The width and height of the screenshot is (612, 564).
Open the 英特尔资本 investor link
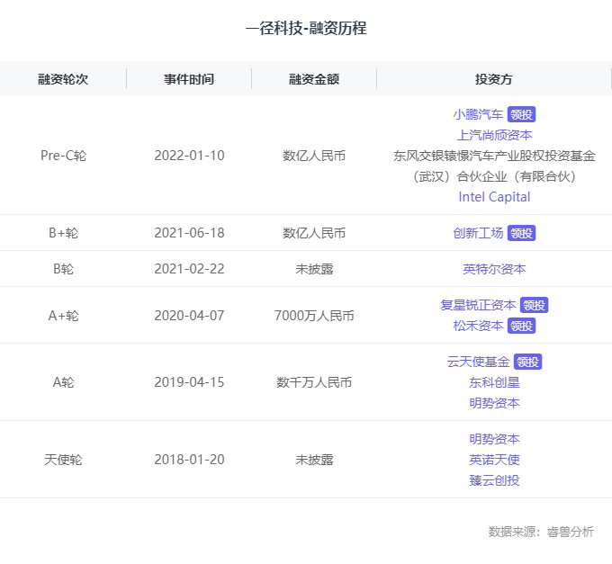coord(494,269)
